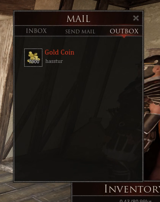Click the wooden beam left of the Mail window

click(6, 90)
